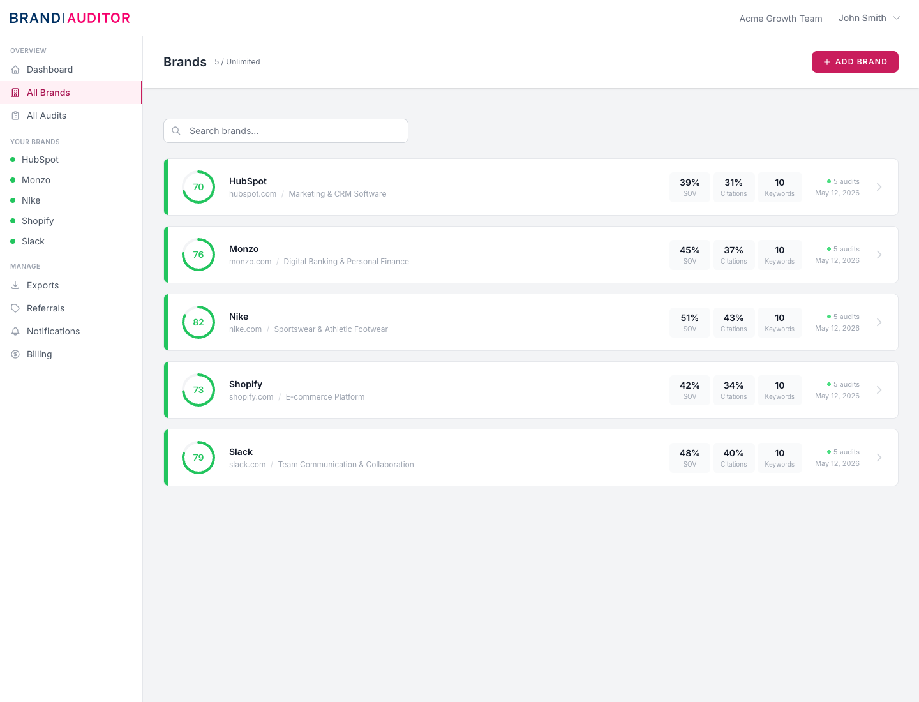919x702 pixels.
Task: Click the Exports download icon
Action: (15, 285)
